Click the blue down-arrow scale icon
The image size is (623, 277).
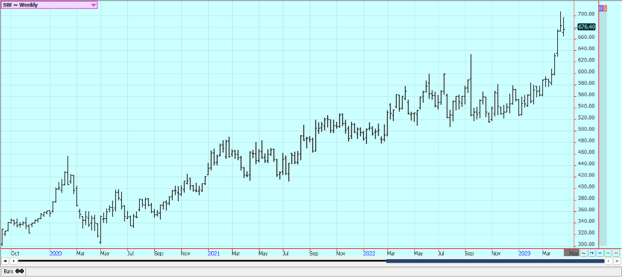point(592,253)
